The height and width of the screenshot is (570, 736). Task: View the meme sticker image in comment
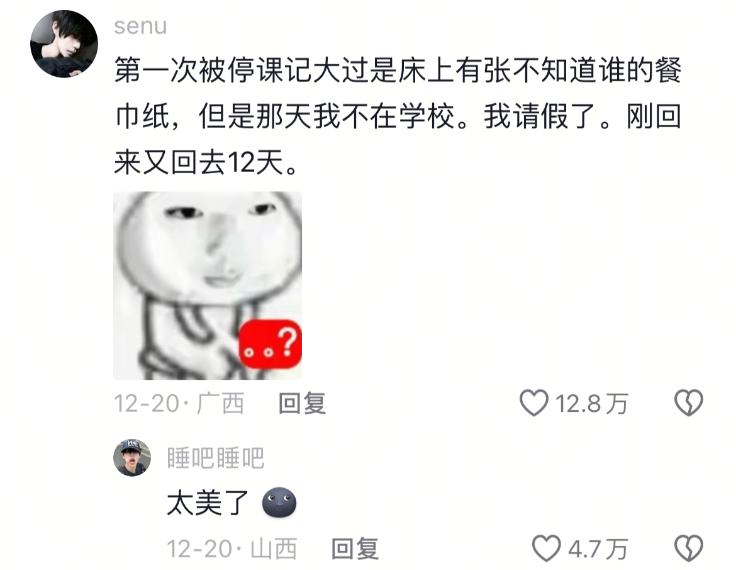208,286
